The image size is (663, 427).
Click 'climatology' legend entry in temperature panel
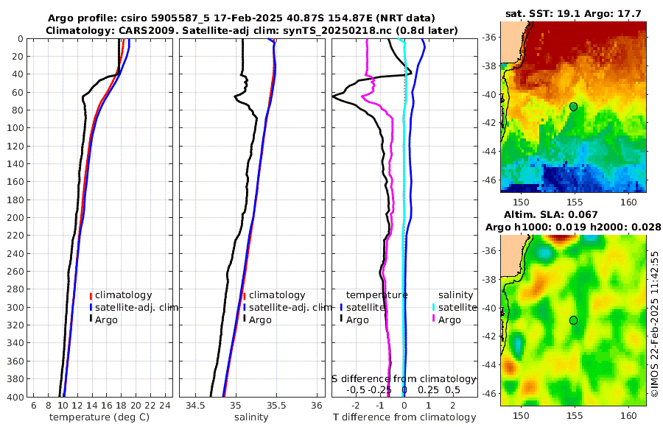124,295
